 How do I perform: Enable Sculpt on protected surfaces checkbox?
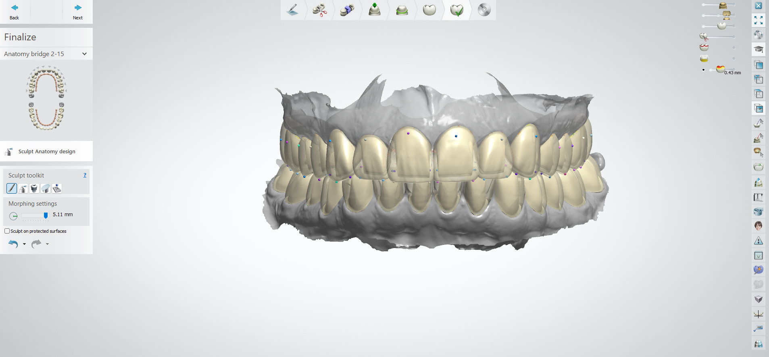(7, 231)
